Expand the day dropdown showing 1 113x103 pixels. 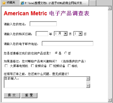click(78, 33)
